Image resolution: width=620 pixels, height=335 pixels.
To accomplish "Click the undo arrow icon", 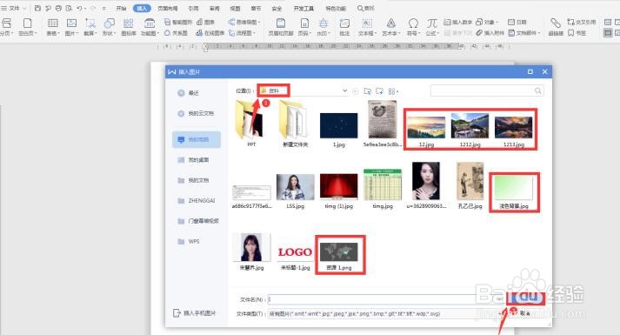I will 79,8.
